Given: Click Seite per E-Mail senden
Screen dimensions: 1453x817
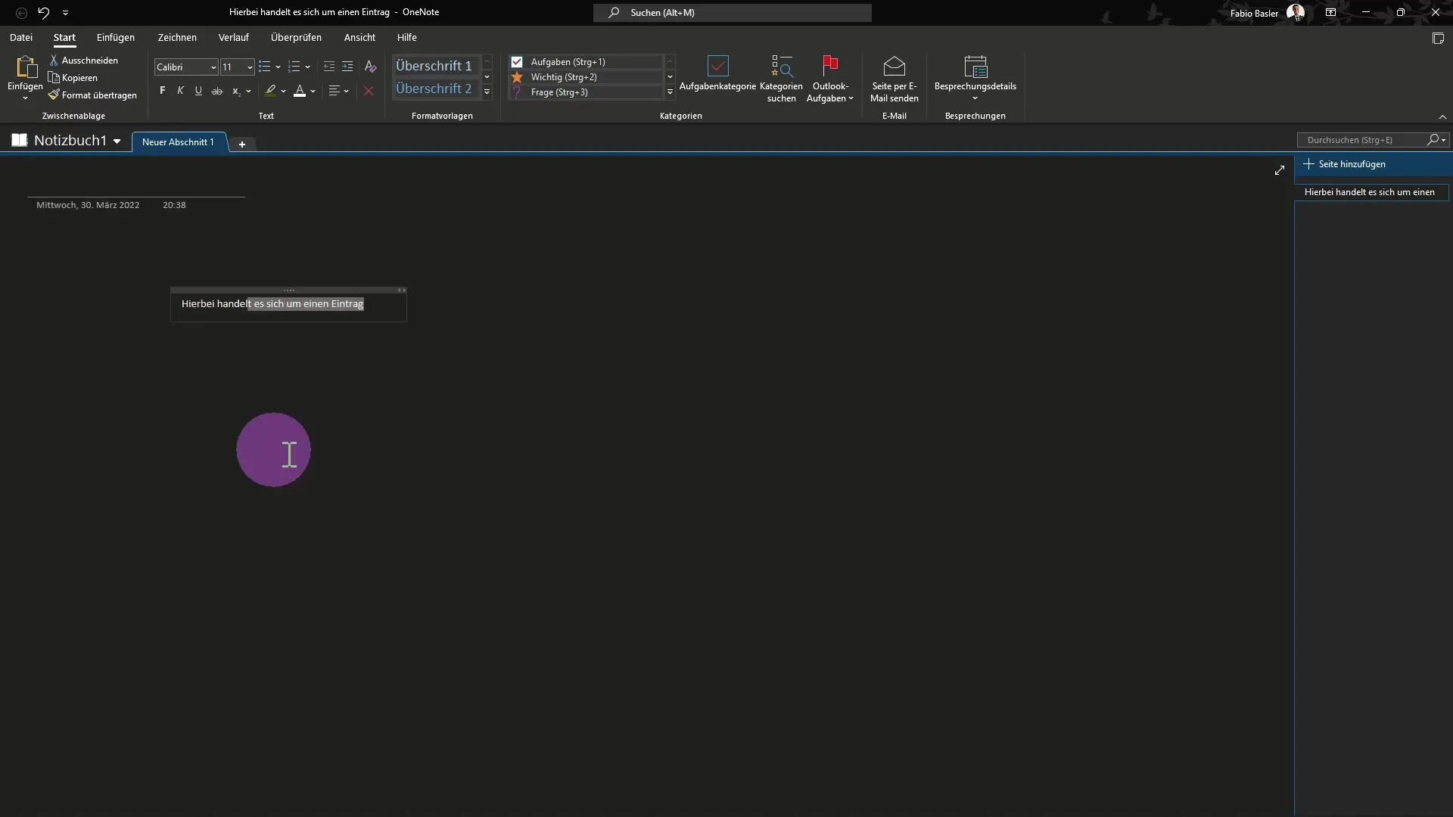Looking at the screenshot, I should (895, 79).
